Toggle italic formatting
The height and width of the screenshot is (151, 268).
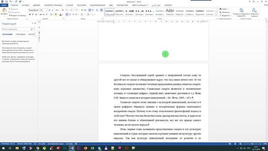pos(33,14)
